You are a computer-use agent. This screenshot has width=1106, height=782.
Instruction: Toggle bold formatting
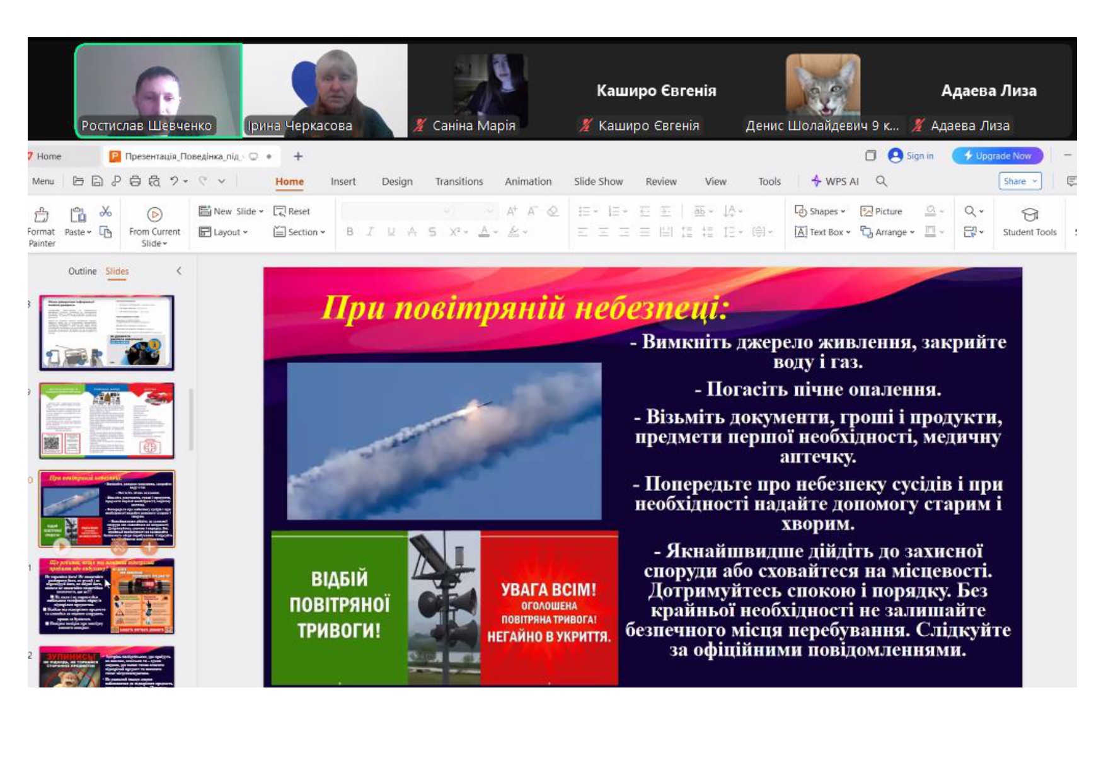(x=350, y=232)
